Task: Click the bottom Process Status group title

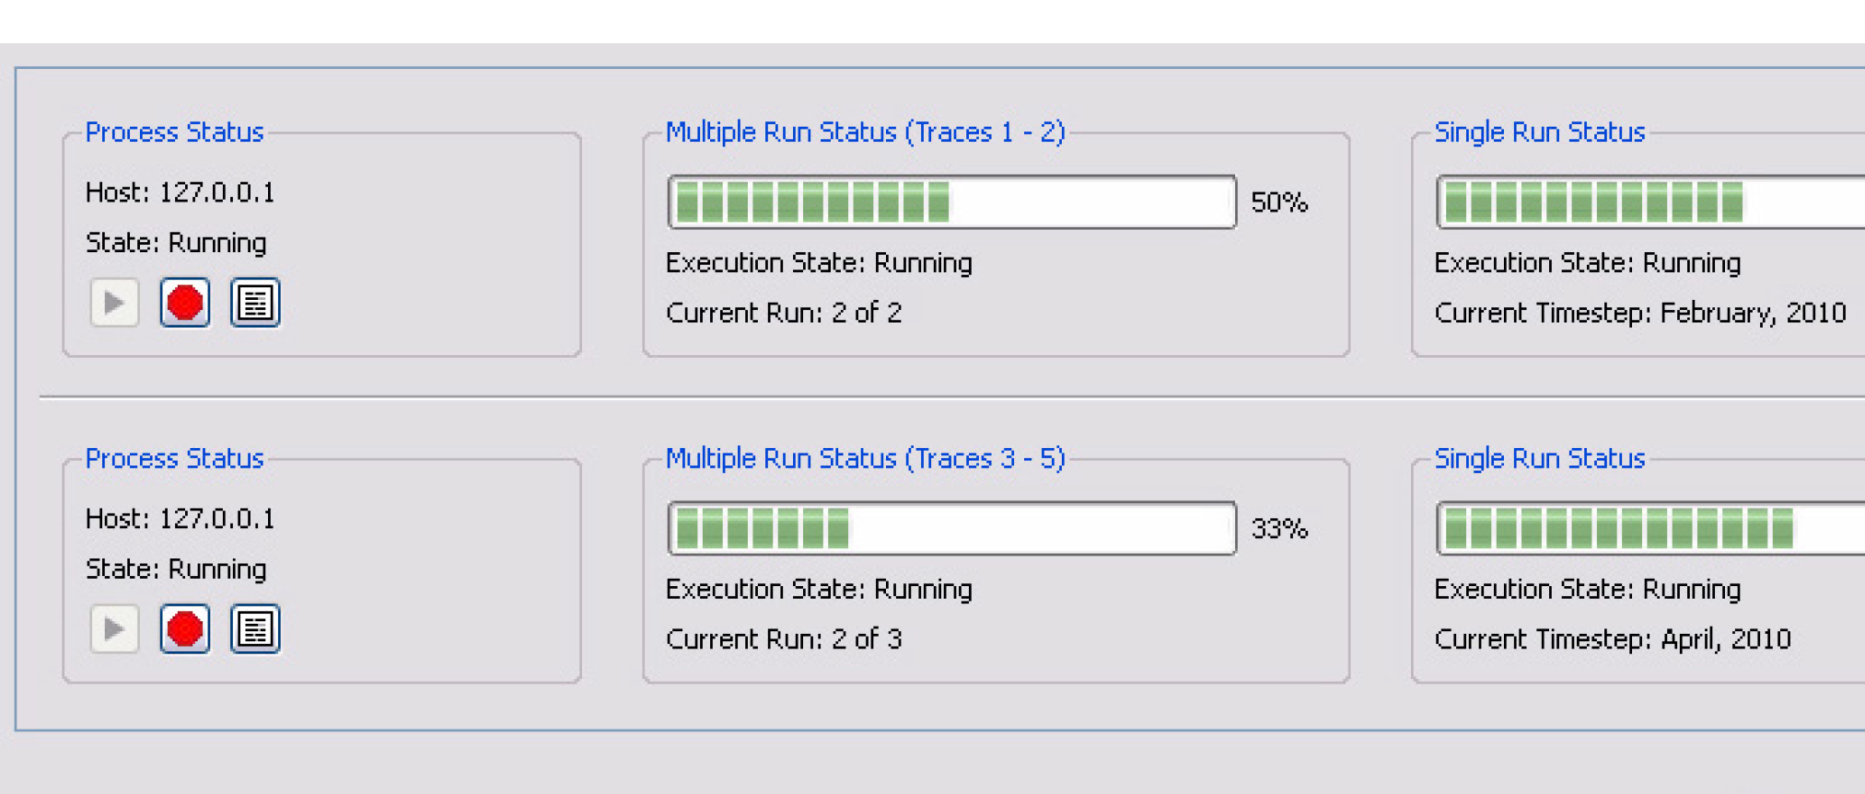Action: point(174,459)
